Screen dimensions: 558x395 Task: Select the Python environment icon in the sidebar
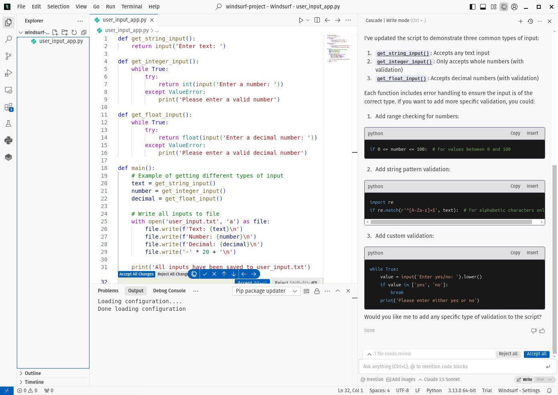point(8,140)
